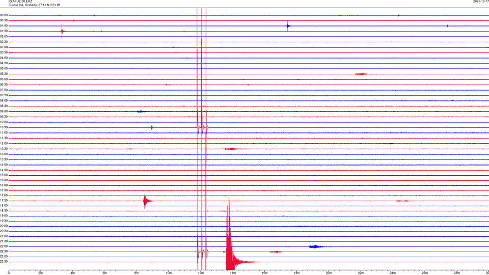This screenshot has height=275, width=489.
Task: Click the 00:00 trace time label
Action: coord(4,15)
